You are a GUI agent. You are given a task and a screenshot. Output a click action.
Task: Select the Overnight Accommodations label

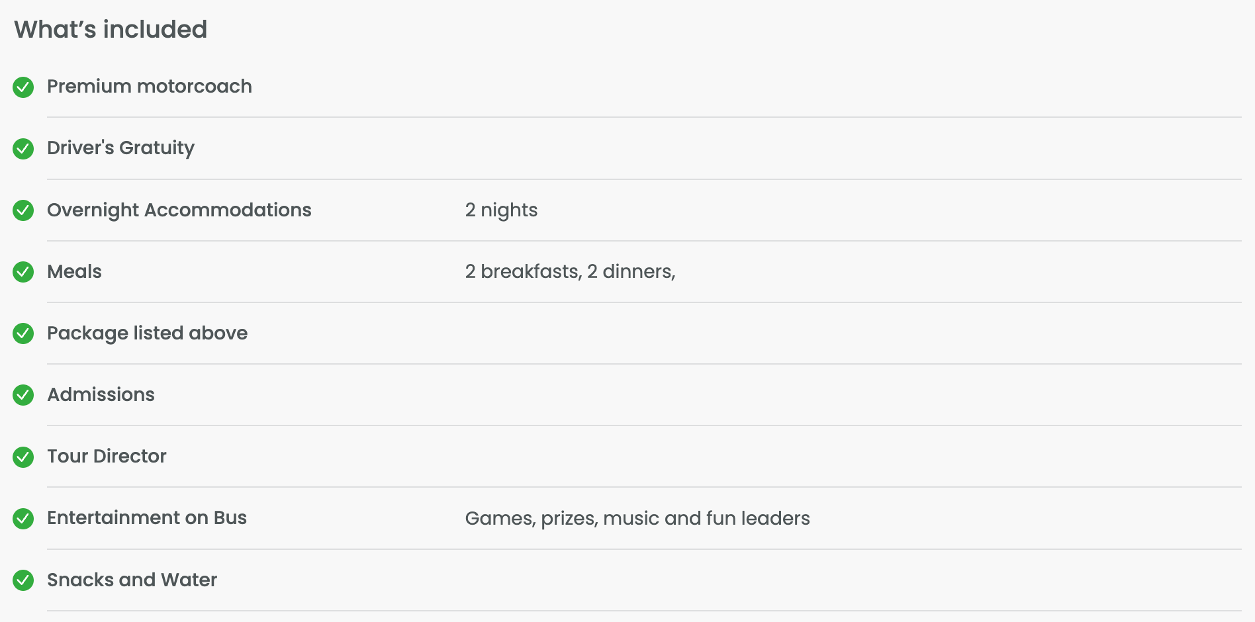[179, 210]
